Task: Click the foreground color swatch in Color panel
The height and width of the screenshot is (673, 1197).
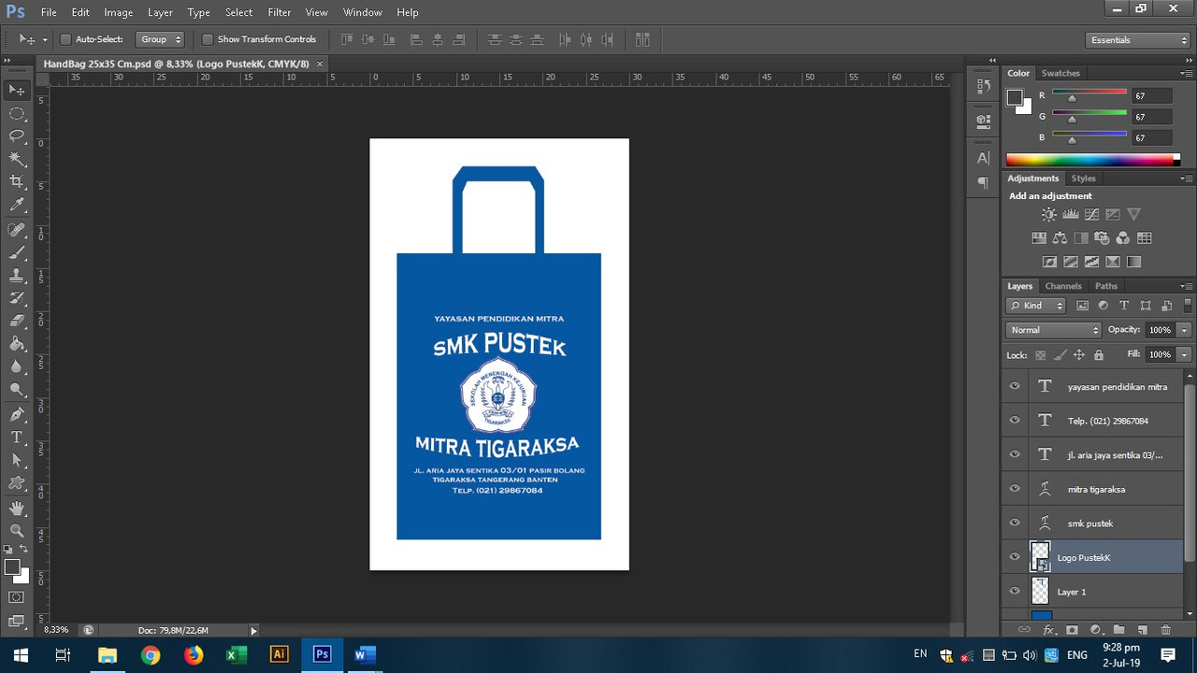Action: pos(1015,97)
